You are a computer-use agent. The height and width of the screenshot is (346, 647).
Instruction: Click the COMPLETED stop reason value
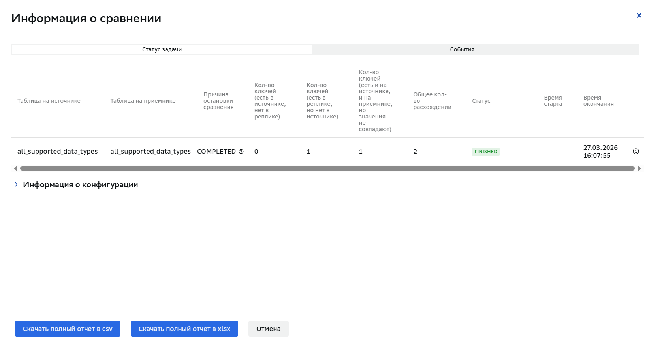coord(216,152)
